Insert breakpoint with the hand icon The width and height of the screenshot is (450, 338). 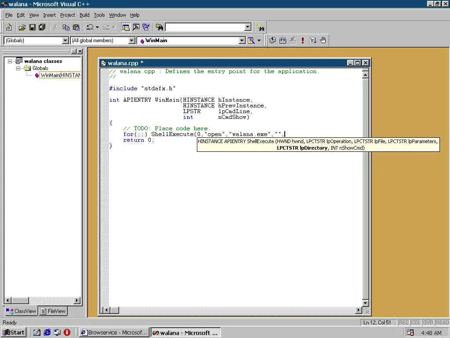tap(323, 40)
